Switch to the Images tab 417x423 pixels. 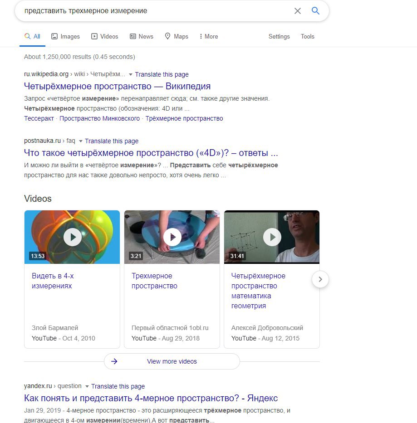66,36
